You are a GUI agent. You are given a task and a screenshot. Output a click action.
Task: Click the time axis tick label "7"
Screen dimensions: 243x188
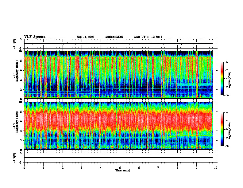pos(158,168)
